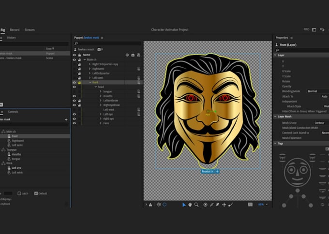
Task: Select the Hand pan tool
Action: tap(190, 205)
